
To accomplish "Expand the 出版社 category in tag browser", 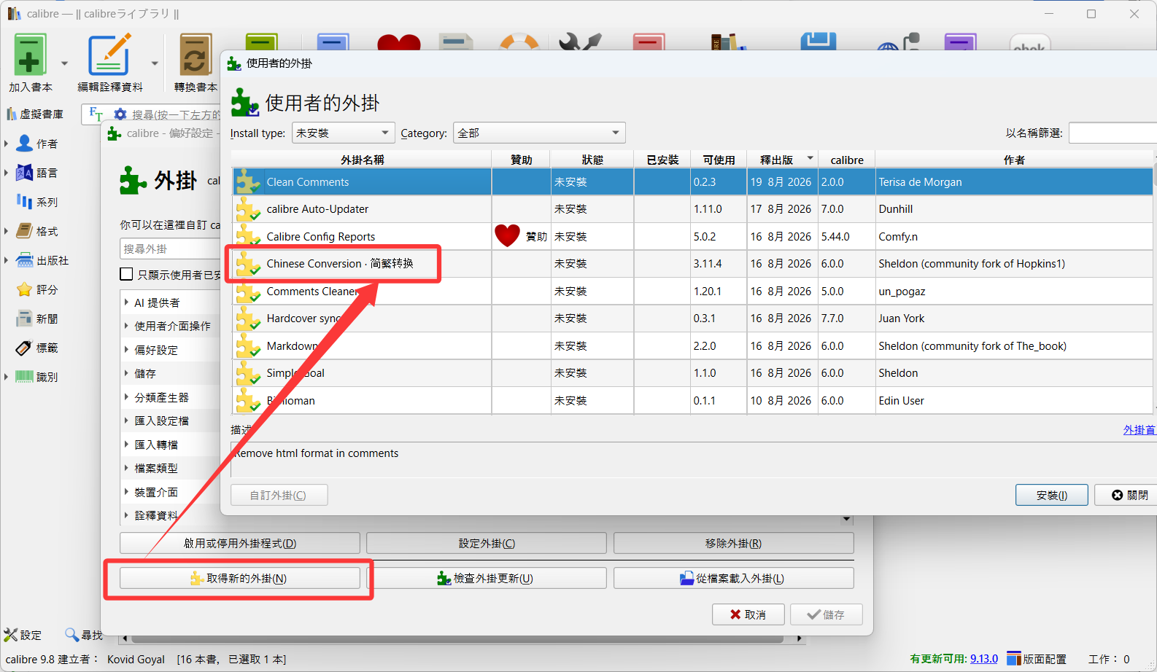I will click(6, 260).
